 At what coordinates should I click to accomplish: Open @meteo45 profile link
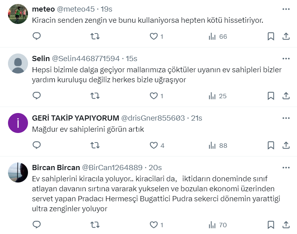coord(76,9)
